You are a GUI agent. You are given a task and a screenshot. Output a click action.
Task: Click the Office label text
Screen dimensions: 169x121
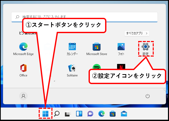23,75
